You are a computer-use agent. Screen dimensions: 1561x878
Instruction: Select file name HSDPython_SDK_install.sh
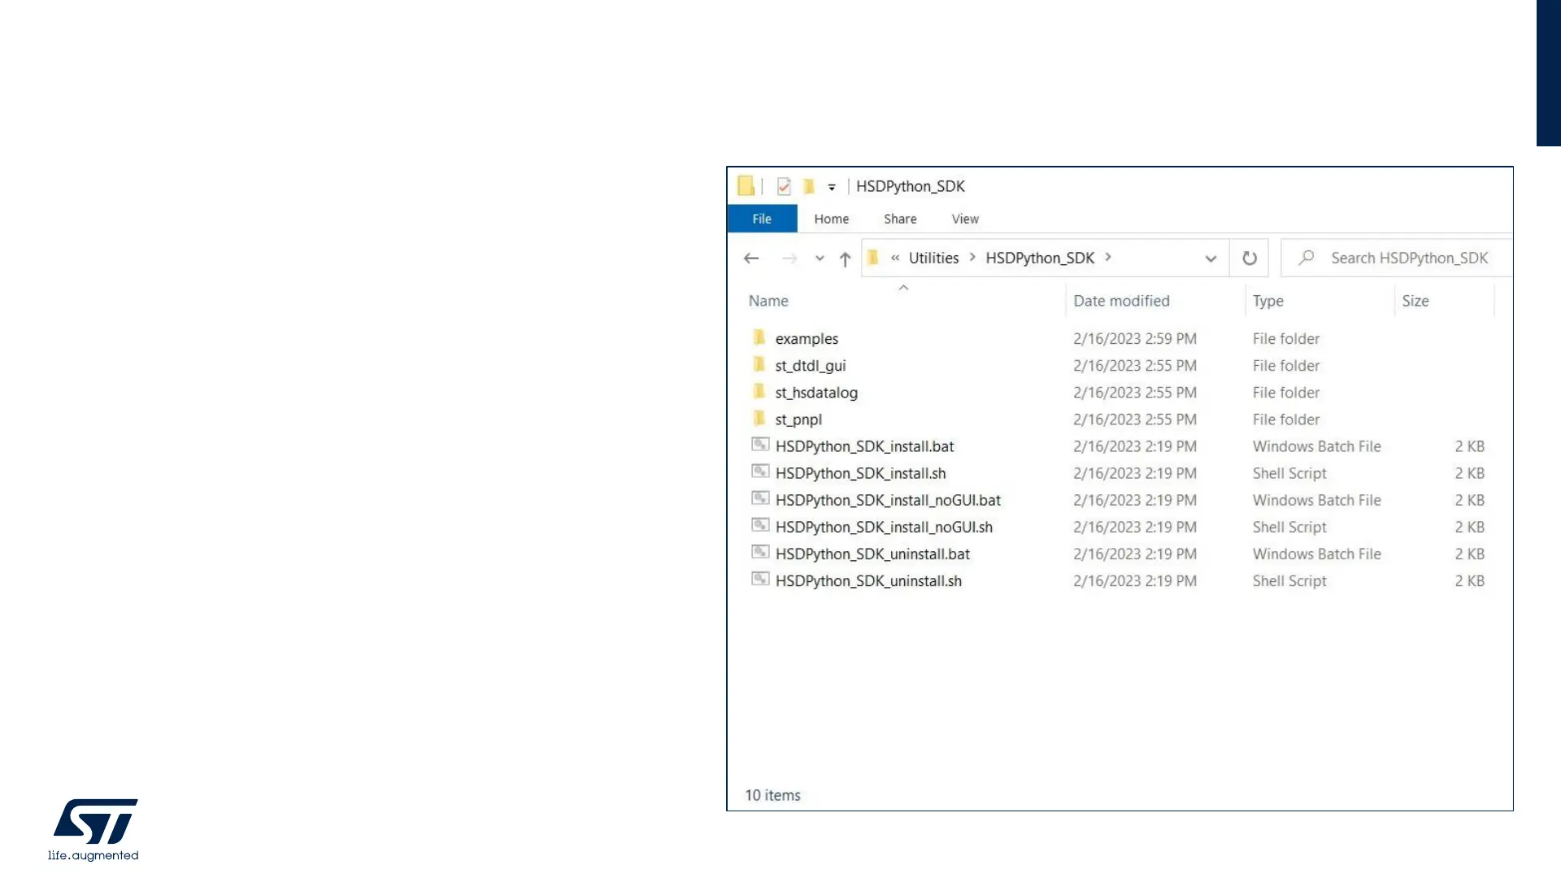860,473
